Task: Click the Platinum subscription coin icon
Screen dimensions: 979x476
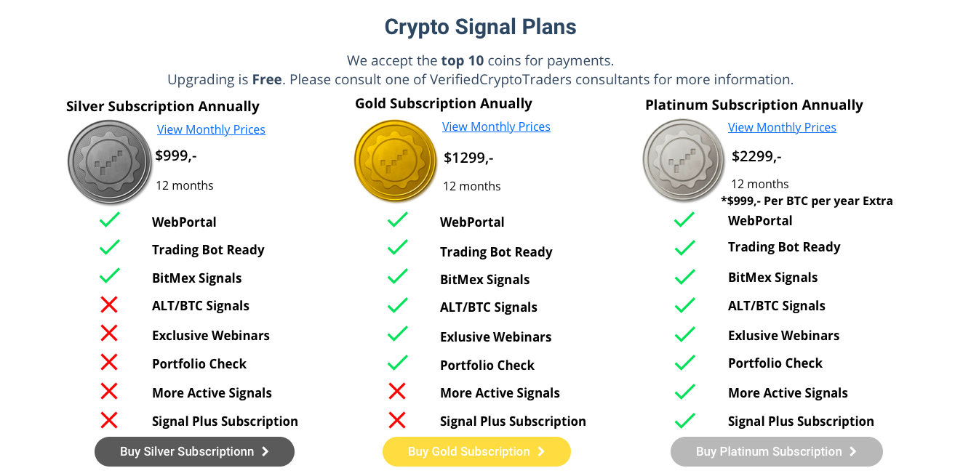Action: 684,160
